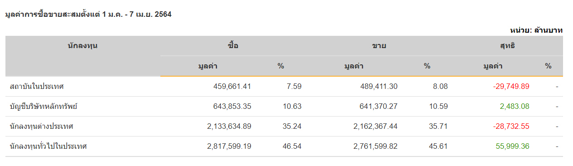This screenshot has height=166, width=573.
Task: Click buy percentage 46.54
Action: [292, 146]
